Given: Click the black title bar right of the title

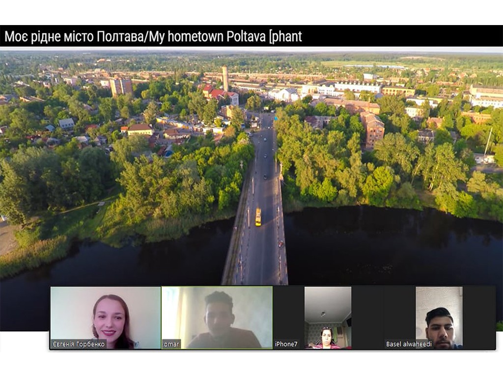Looking at the screenshot, I should [x=403, y=36].
